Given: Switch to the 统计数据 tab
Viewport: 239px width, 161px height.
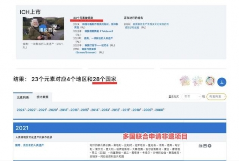Looking at the screenshot, I should (x=42, y=97).
